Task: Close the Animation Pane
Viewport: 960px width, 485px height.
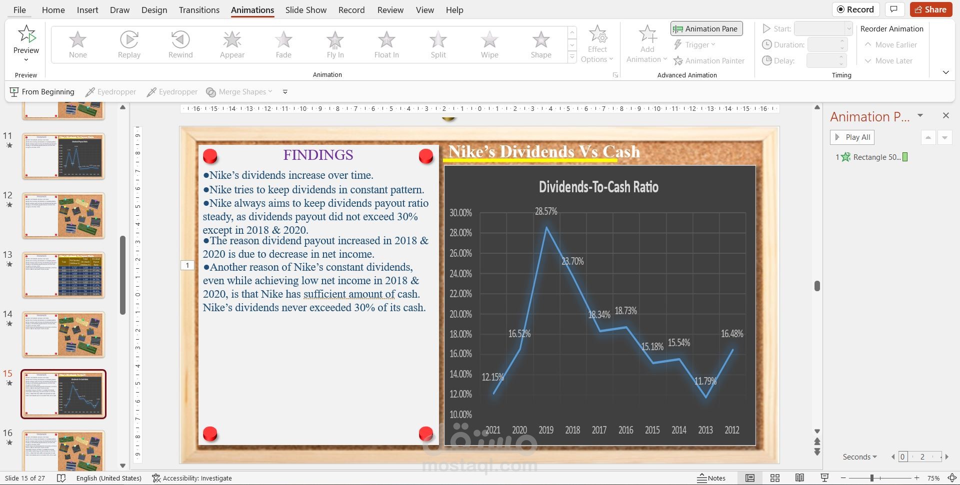Action: pos(945,116)
